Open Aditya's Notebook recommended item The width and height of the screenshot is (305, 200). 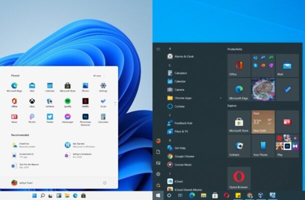coord(78,155)
